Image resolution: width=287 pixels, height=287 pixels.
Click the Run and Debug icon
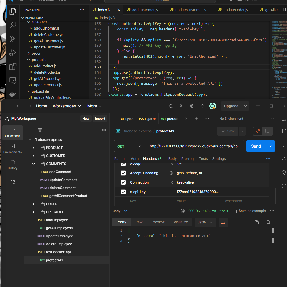point(13,53)
